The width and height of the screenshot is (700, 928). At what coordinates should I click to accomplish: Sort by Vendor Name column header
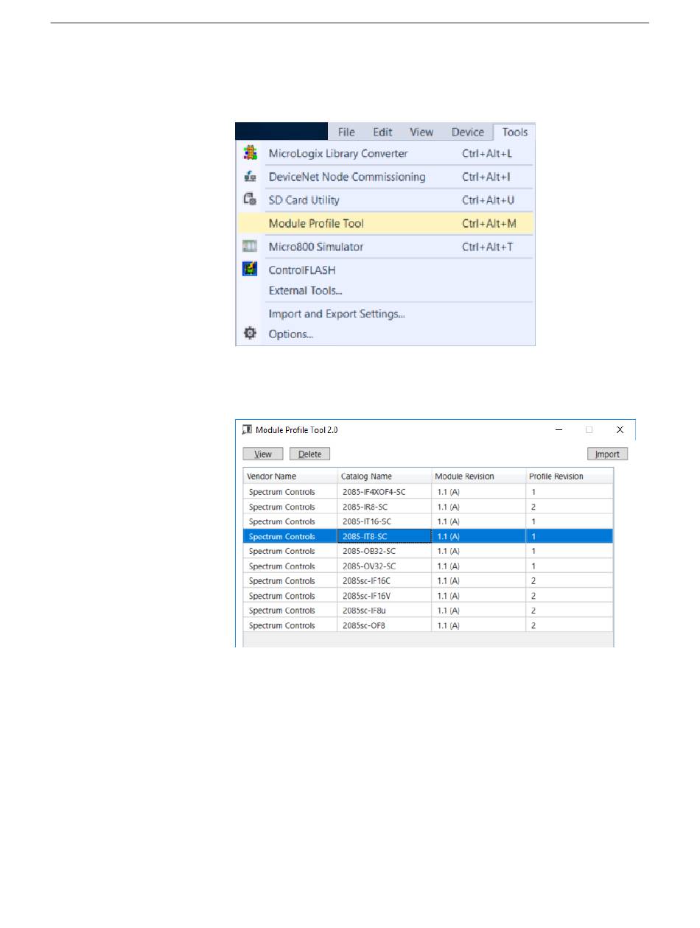point(290,476)
